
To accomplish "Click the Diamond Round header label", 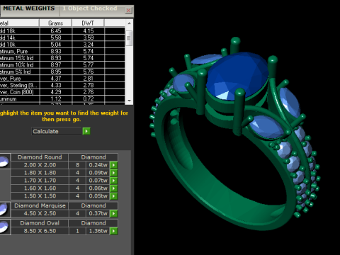I will (x=40, y=157).
